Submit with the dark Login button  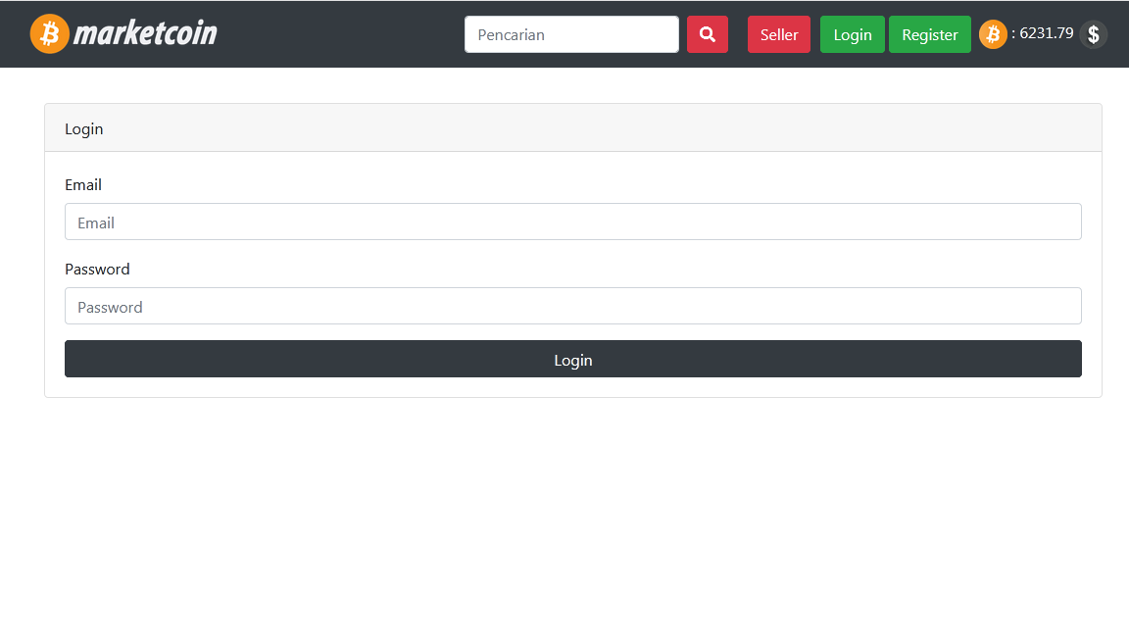click(572, 359)
